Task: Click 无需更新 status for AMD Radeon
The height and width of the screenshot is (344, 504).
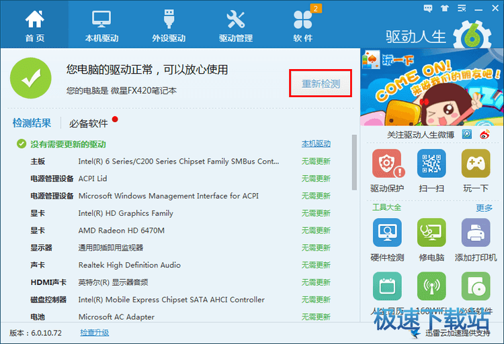Action: point(316,231)
